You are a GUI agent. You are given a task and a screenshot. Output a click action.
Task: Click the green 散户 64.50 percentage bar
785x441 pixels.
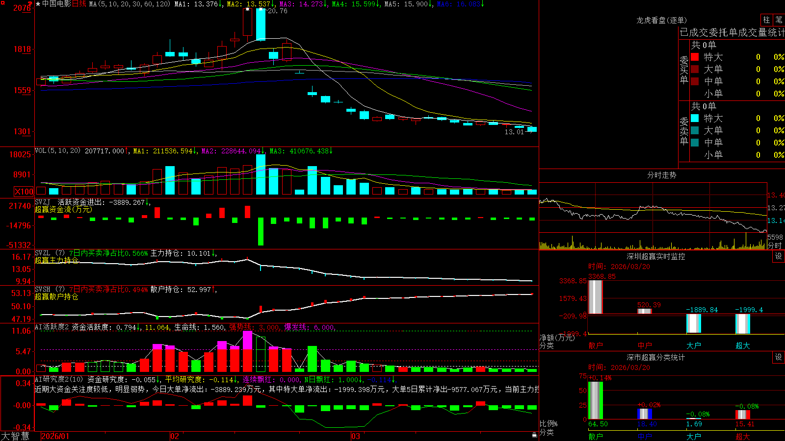tap(595, 401)
